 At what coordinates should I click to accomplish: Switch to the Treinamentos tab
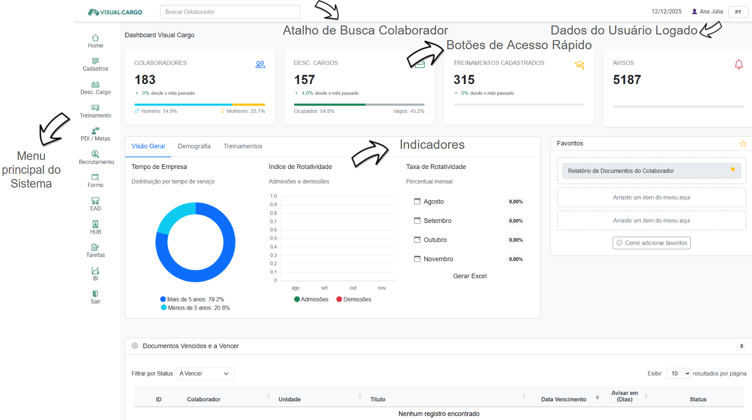[243, 146]
